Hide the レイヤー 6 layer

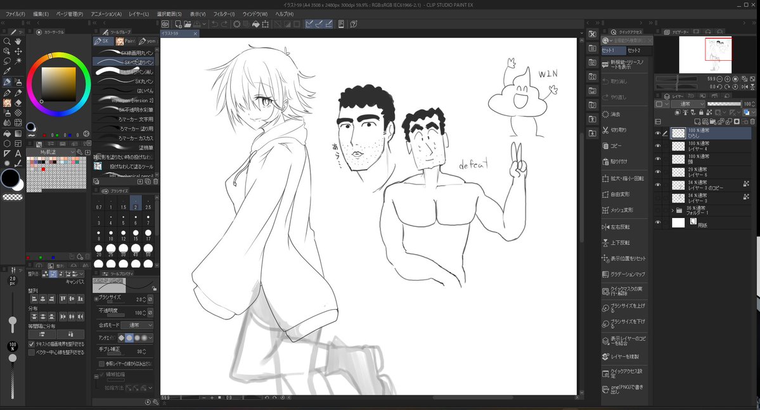(x=658, y=172)
